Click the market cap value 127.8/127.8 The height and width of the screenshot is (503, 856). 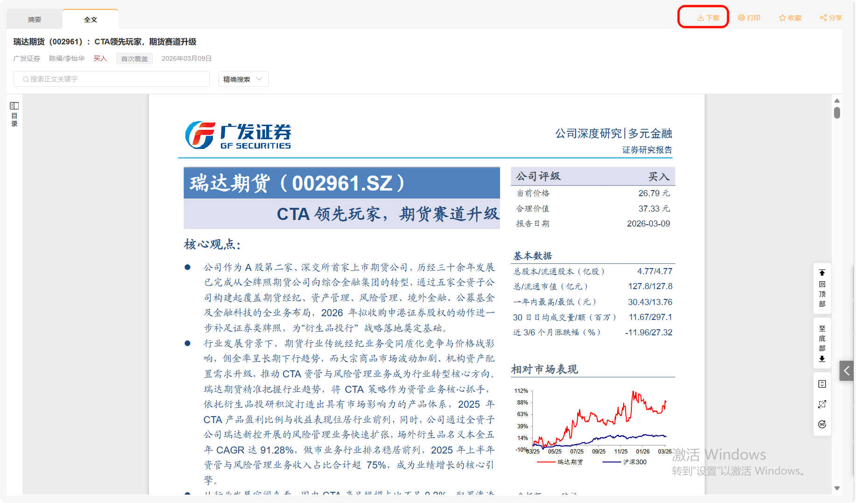click(x=651, y=286)
